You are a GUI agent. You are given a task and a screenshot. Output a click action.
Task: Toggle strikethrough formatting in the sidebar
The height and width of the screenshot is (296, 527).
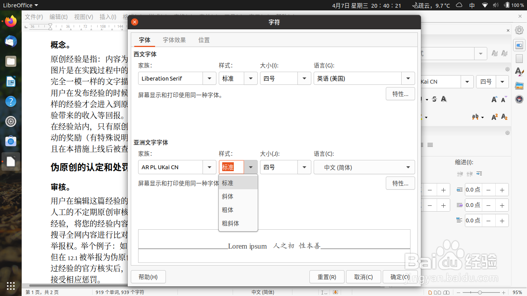click(x=434, y=99)
